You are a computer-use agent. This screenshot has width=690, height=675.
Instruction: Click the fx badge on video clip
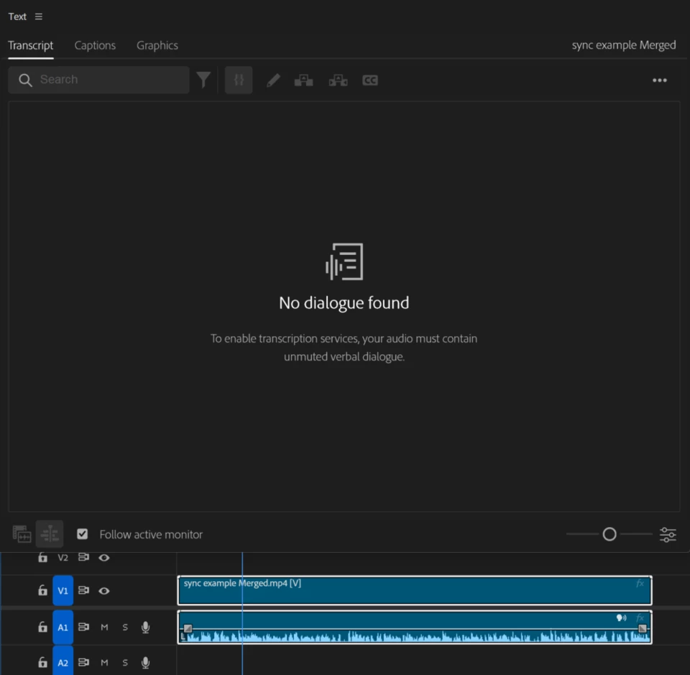click(x=640, y=583)
